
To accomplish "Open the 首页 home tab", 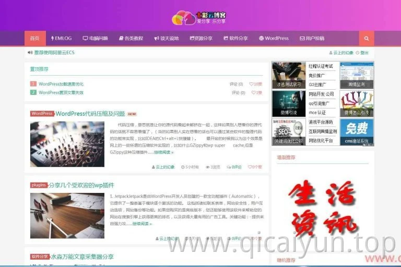I will tap(35, 38).
